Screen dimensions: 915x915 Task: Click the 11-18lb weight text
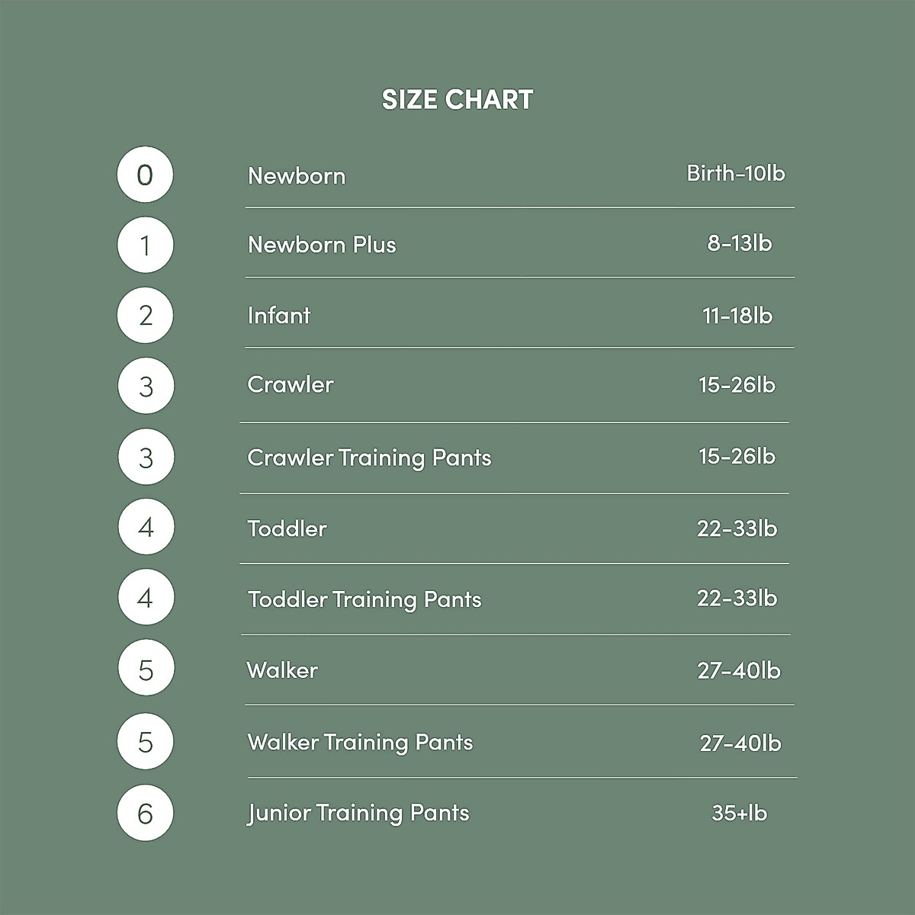coord(737,316)
